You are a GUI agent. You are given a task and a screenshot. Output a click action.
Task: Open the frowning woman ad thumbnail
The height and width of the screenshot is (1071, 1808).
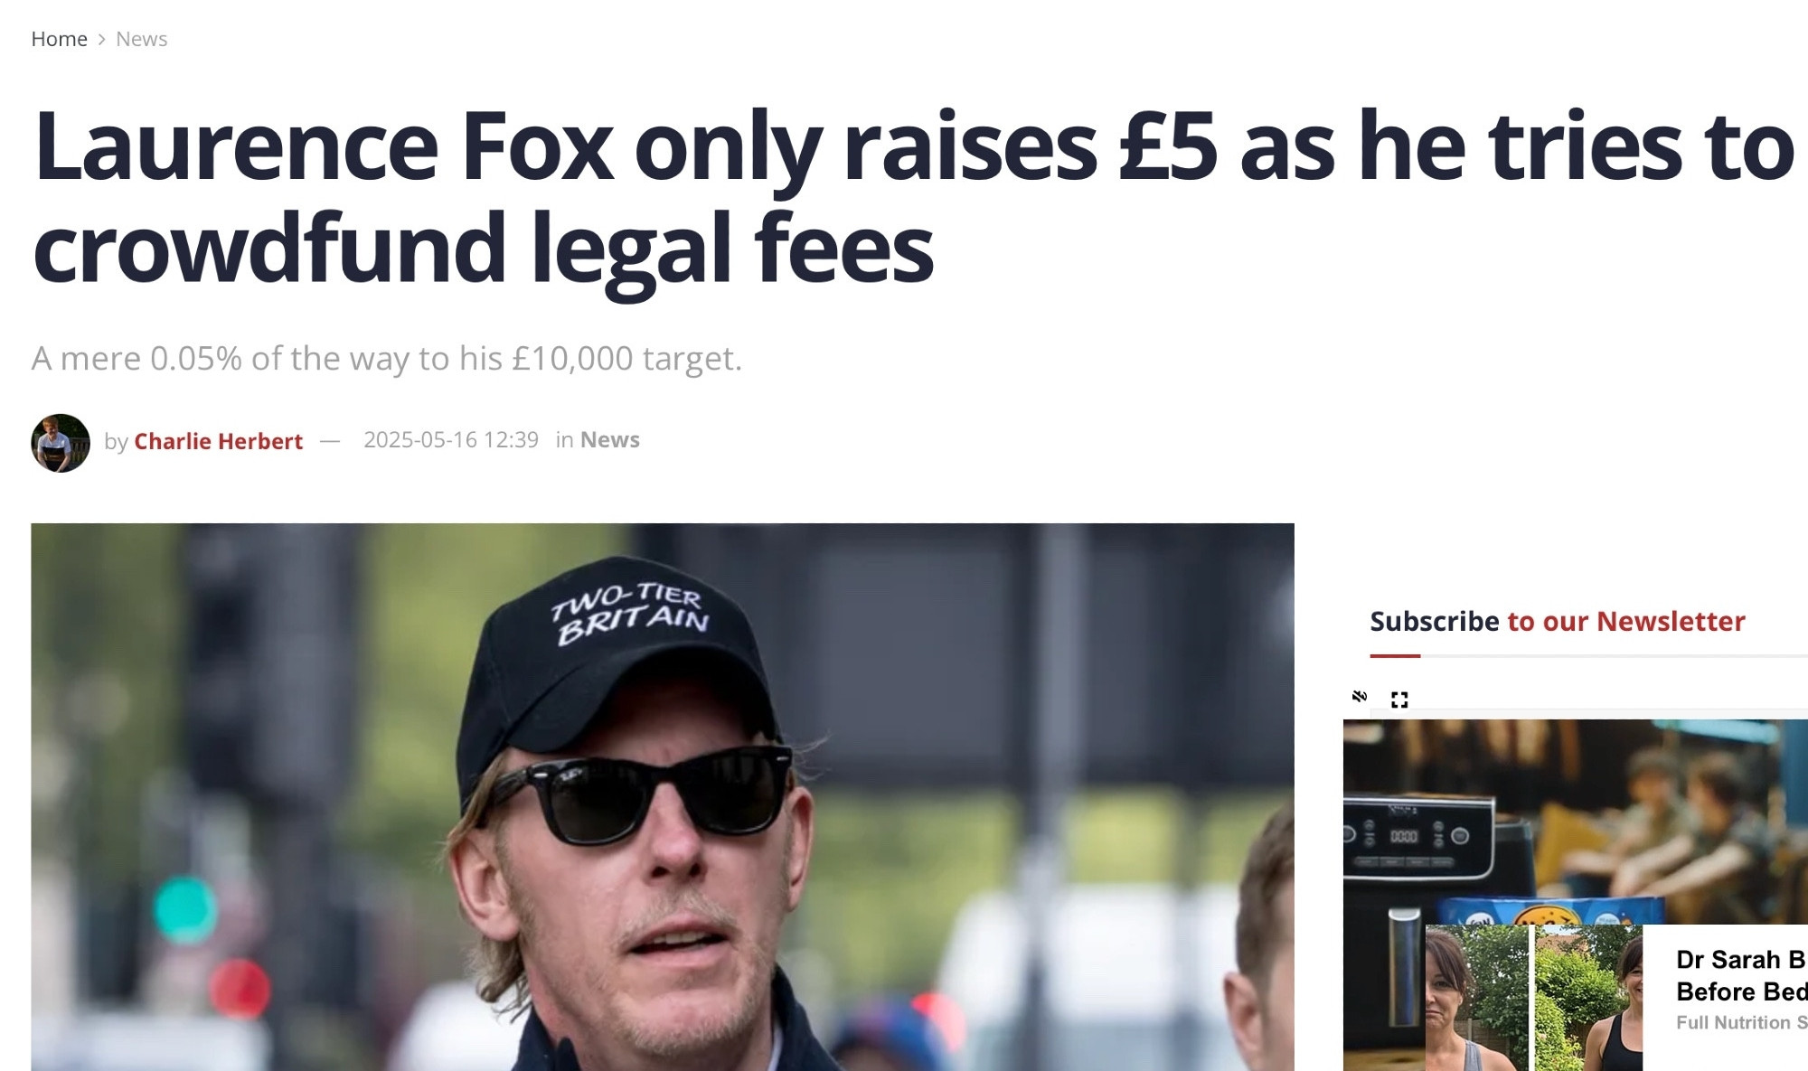[1477, 998]
